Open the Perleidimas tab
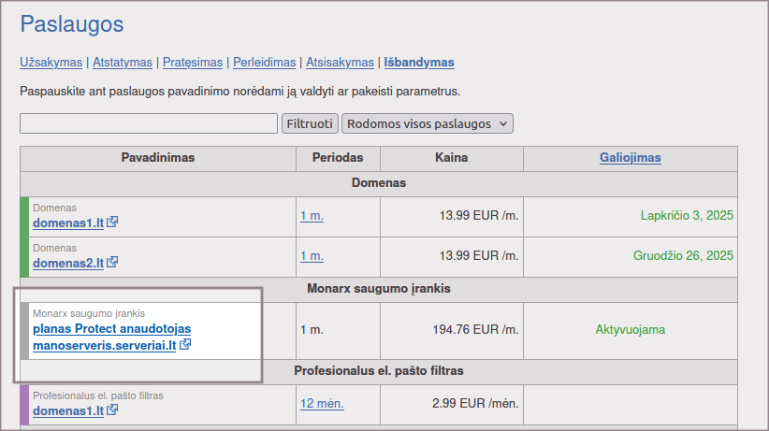 click(264, 63)
